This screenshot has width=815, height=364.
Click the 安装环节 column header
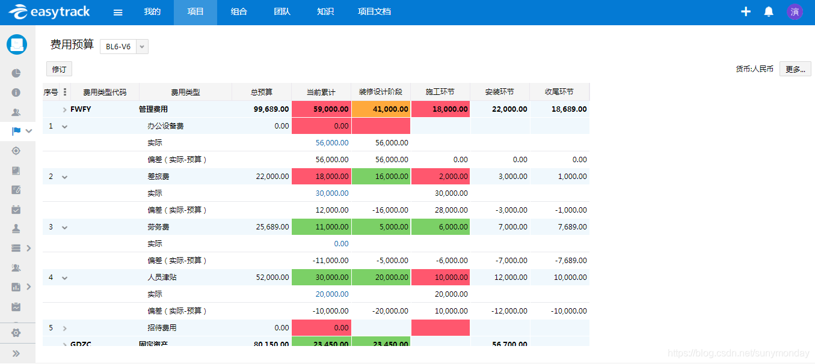point(500,92)
